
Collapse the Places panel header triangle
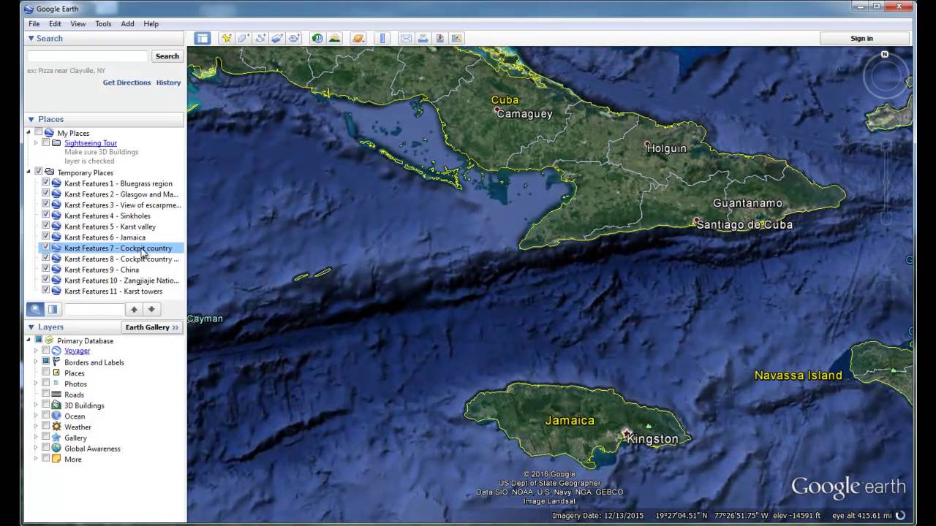click(x=31, y=119)
